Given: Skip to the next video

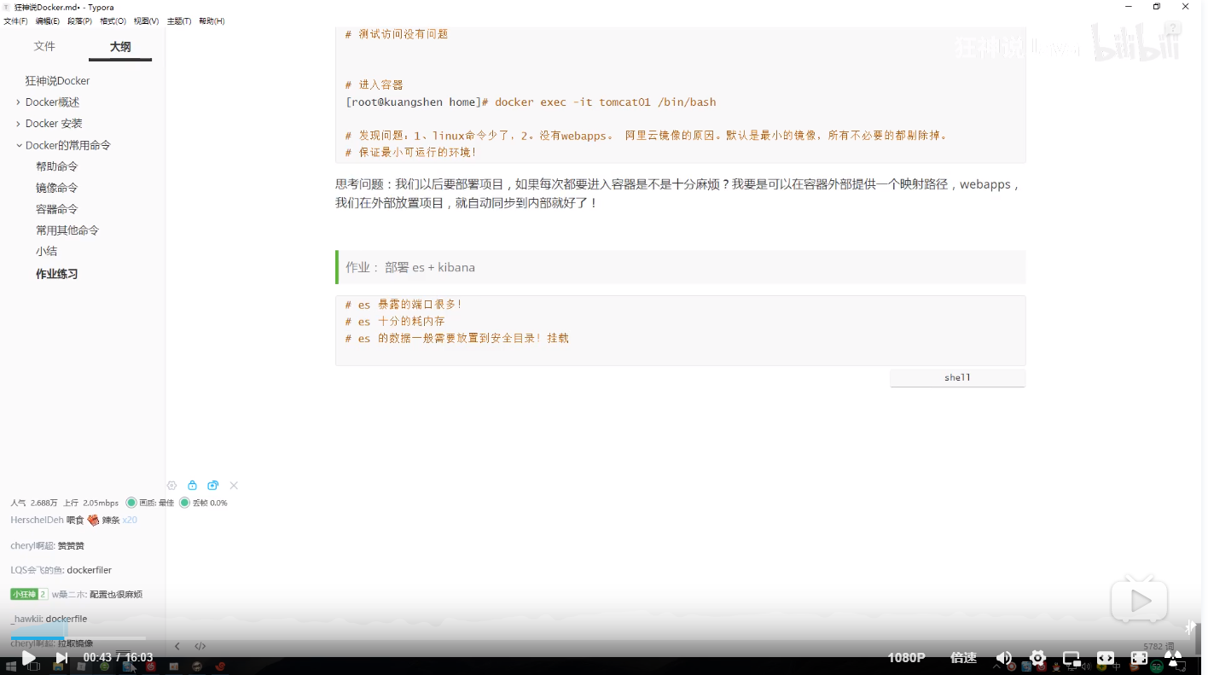Looking at the screenshot, I should [61, 658].
